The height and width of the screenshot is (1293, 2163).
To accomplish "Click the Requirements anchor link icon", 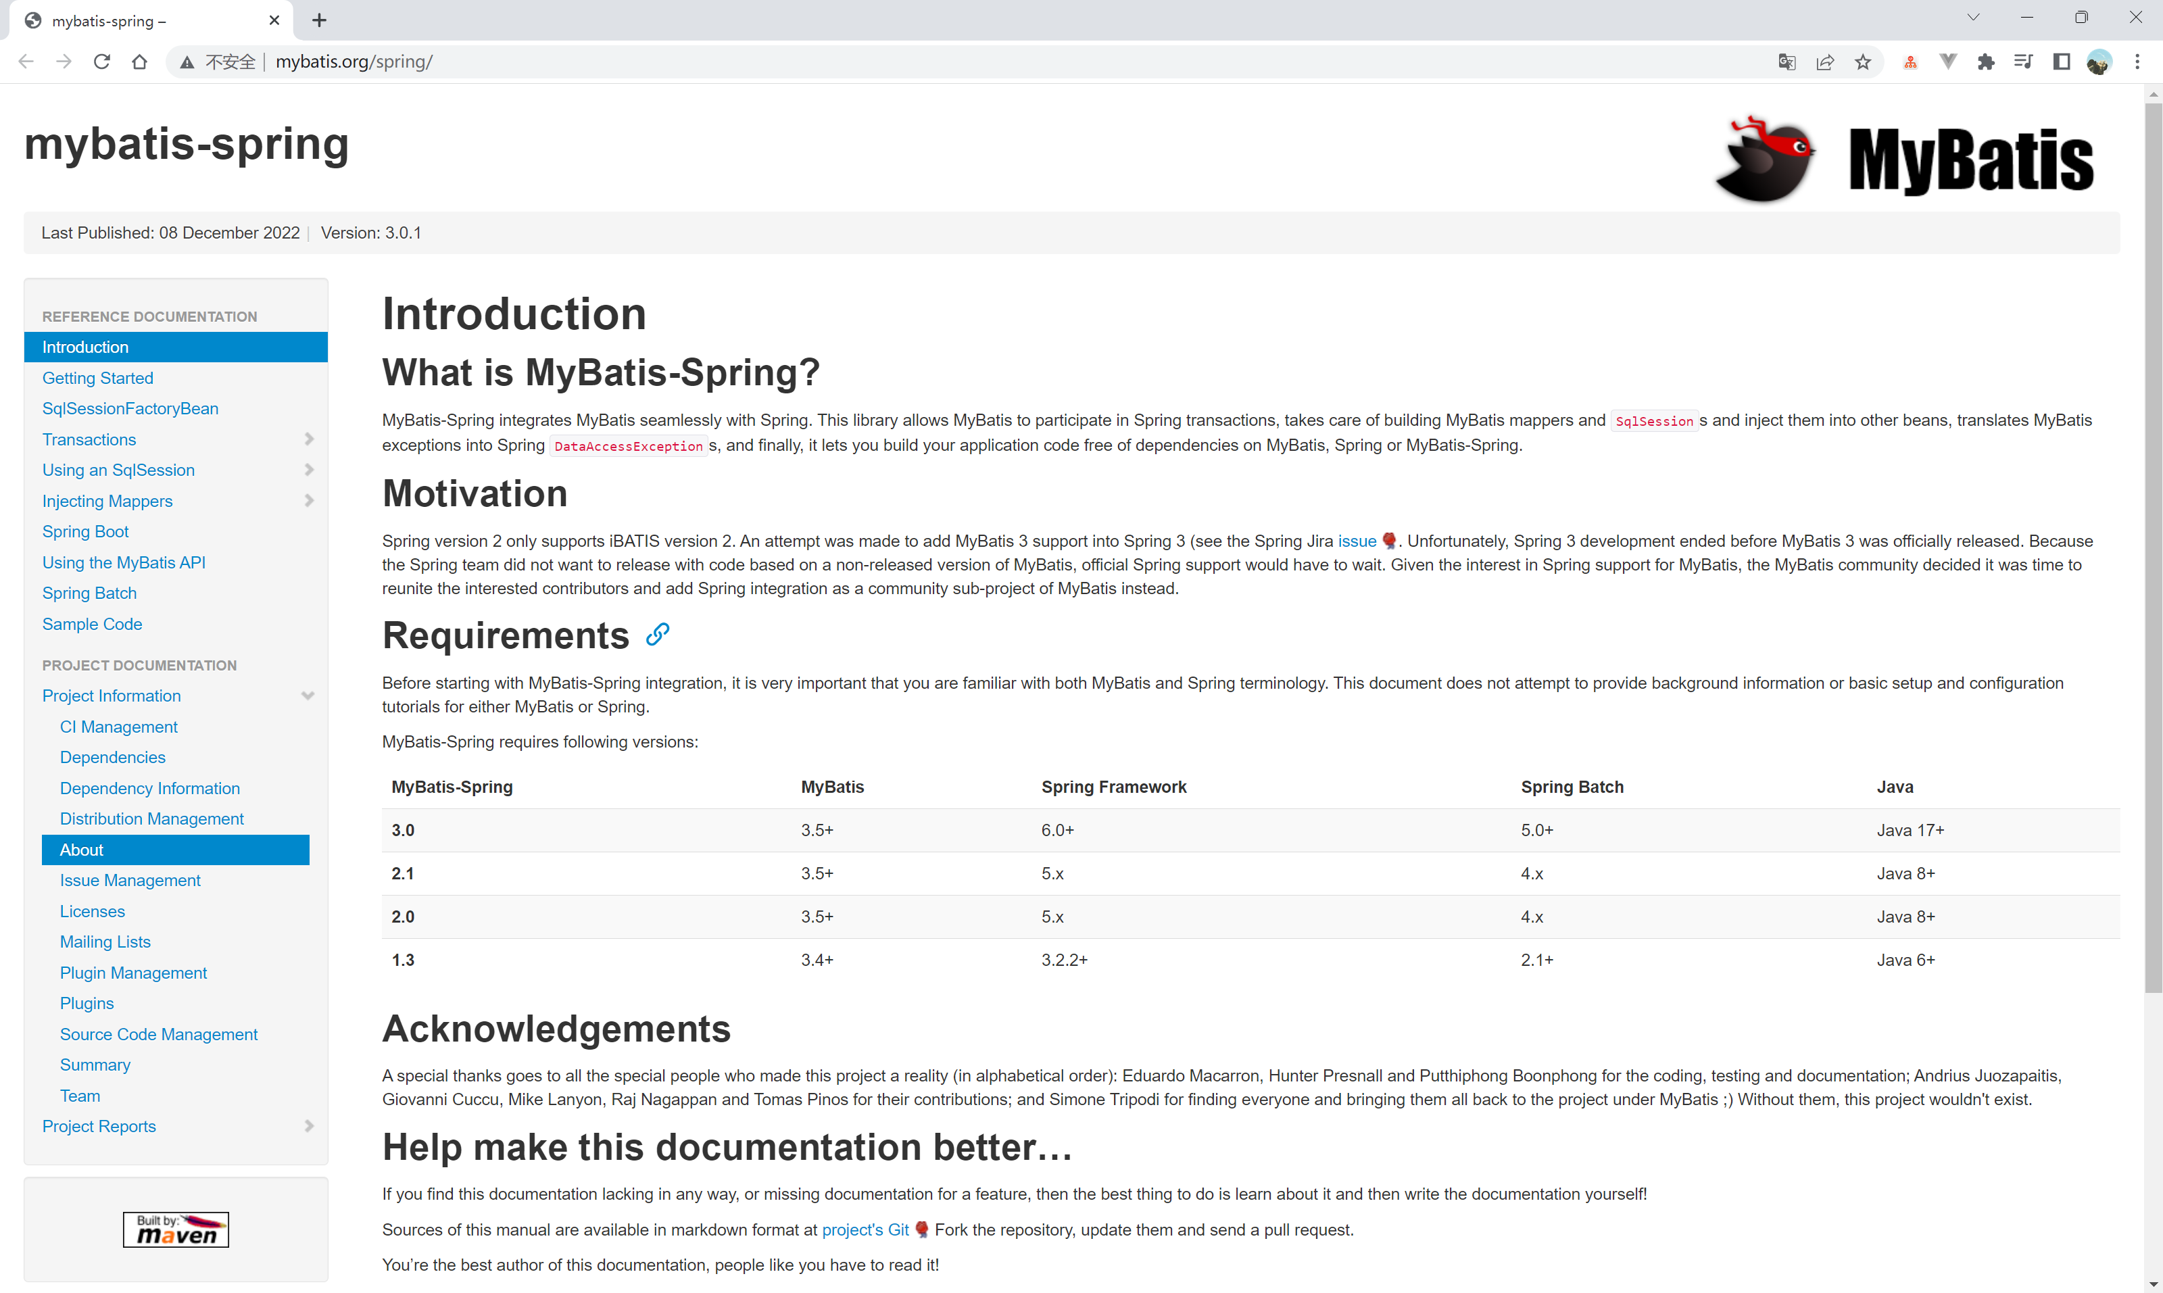I will [658, 634].
